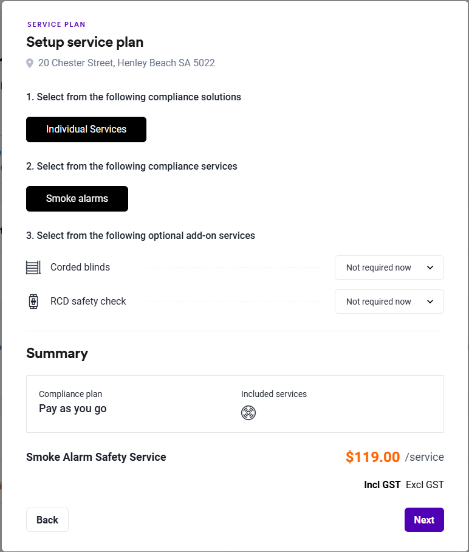Viewport: 469px width, 552px height.
Task: Click the 20 Chester Street address text
Action: click(x=126, y=63)
